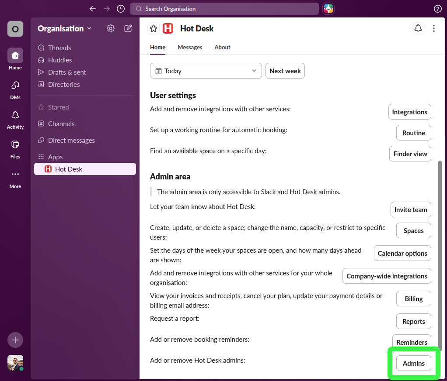Click the More options sidebar icon
Image resolution: width=447 pixels, height=381 pixels.
coord(15,174)
